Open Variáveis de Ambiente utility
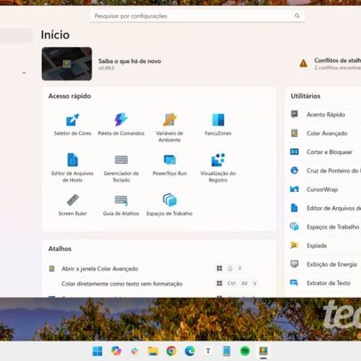Screen dimensions: 361x361 170,127
